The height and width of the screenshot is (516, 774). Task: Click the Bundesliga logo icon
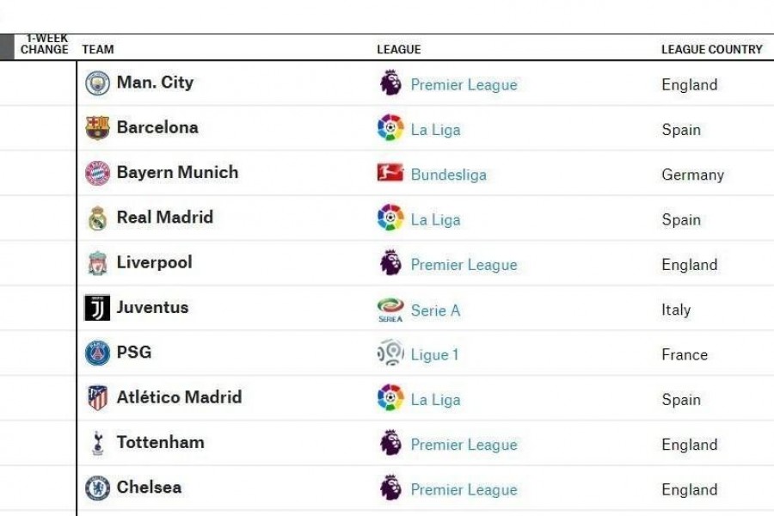390,173
